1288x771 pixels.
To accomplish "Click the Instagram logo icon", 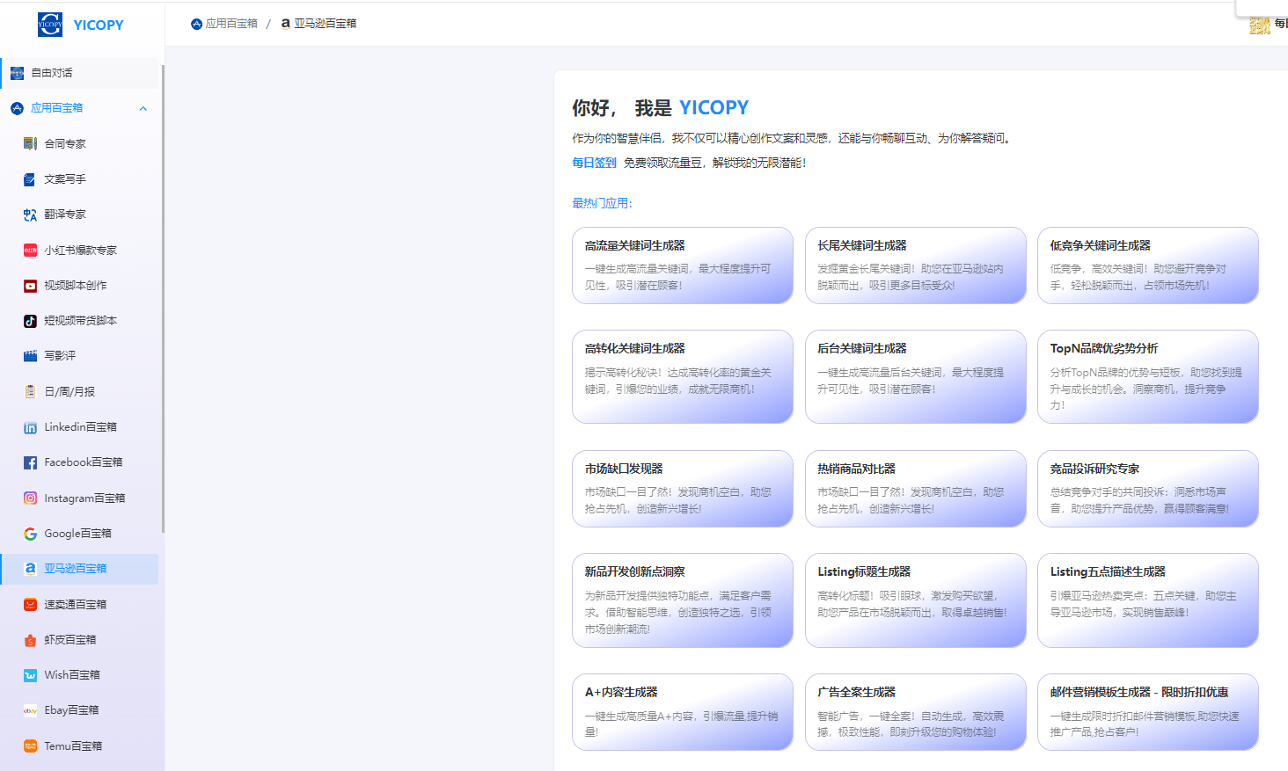I will pyautogui.click(x=30, y=498).
